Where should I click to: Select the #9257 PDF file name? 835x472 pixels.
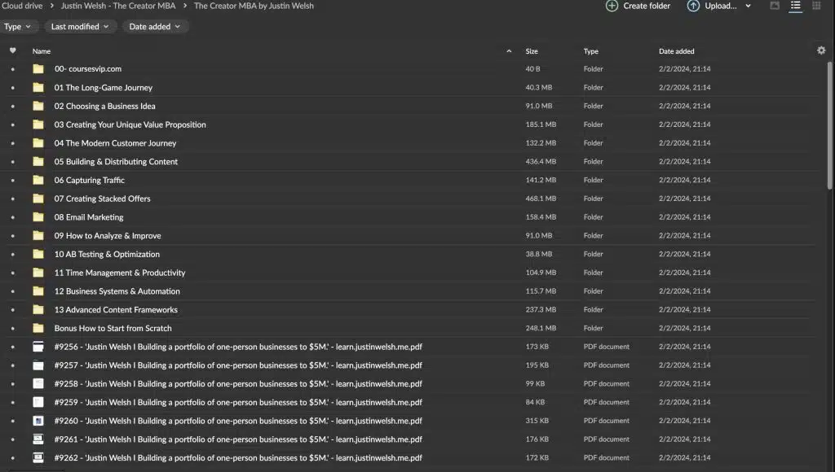pos(238,365)
